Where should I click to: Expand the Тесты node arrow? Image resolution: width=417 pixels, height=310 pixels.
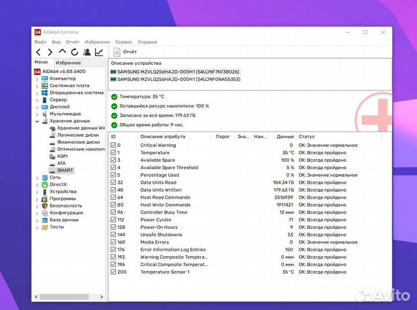click(x=37, y=227)
